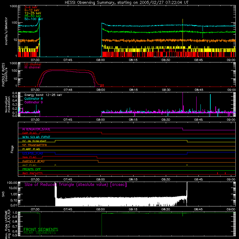Select the FRONT SEGMENTS legend label

point(41,229)
